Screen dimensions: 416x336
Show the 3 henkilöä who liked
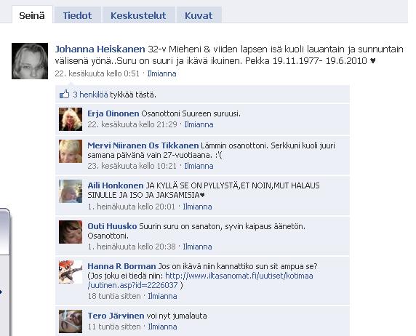(x=90, y=95)
